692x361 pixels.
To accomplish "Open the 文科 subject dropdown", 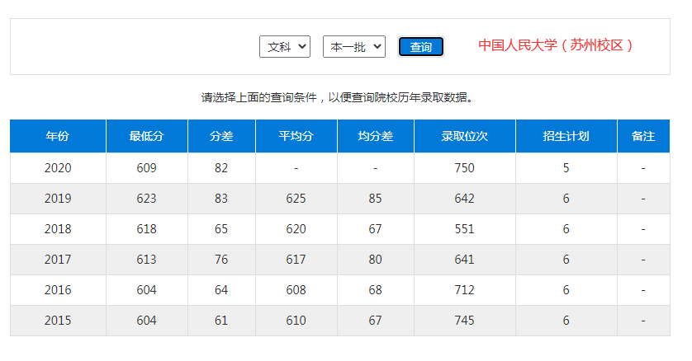I will (x=285, y=47).
